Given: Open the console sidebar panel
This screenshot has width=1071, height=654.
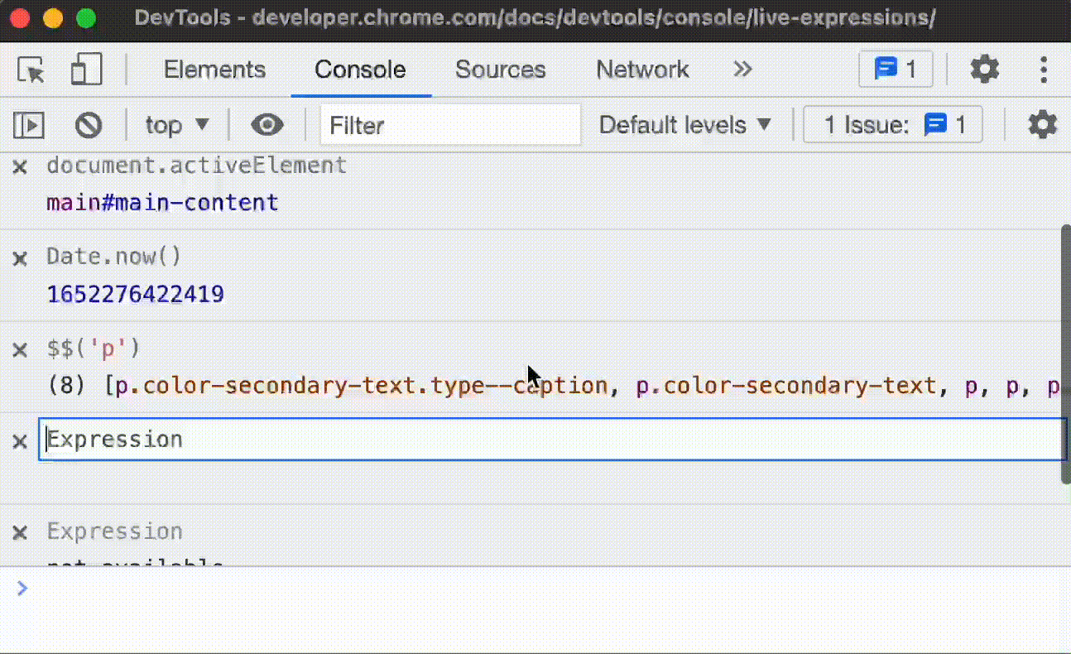Looking at the screenshot, I should (28, 124).
